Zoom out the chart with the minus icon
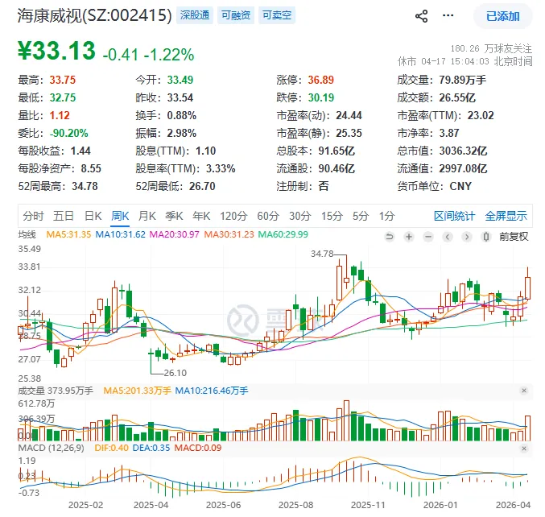 (428, 237)
